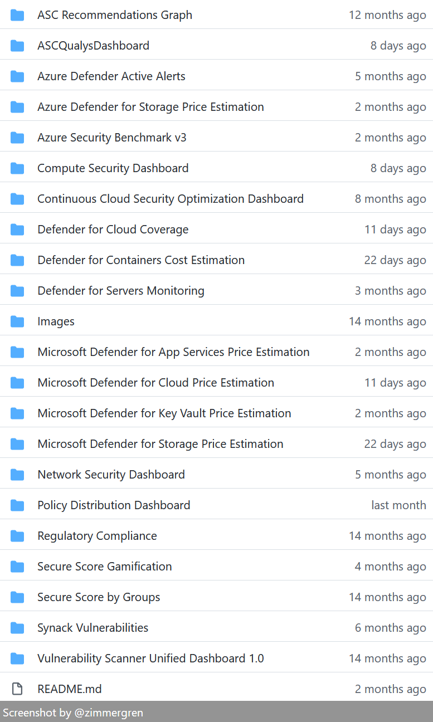Click the Secure Score by Groups folder name
The height and width of the screenshot is (722, 433).
pos(99,597)
